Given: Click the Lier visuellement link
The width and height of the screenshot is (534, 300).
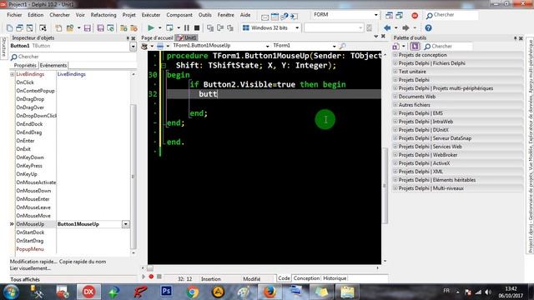Looking at the screenshot, I should [30, 268].
